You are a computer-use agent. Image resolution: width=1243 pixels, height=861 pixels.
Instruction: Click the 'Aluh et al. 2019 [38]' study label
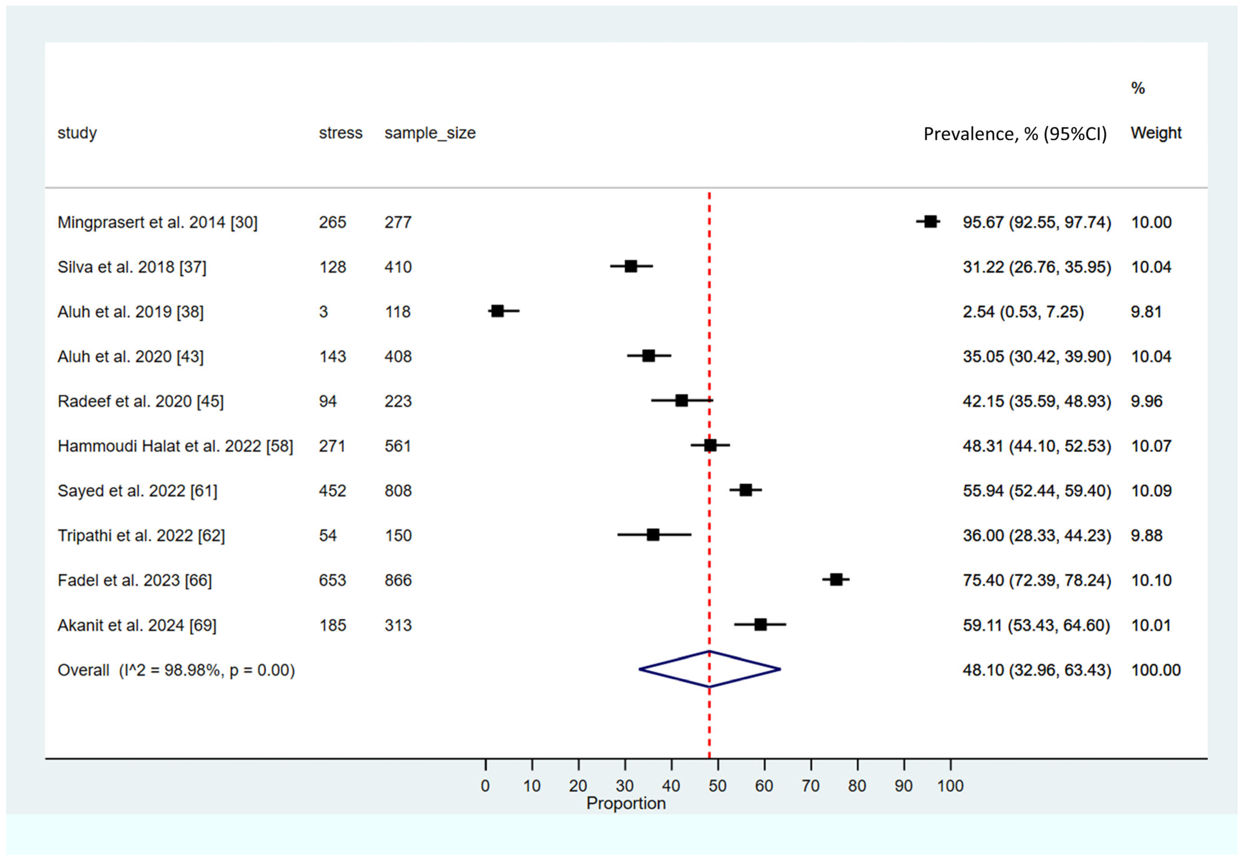[x=131, y=312]
